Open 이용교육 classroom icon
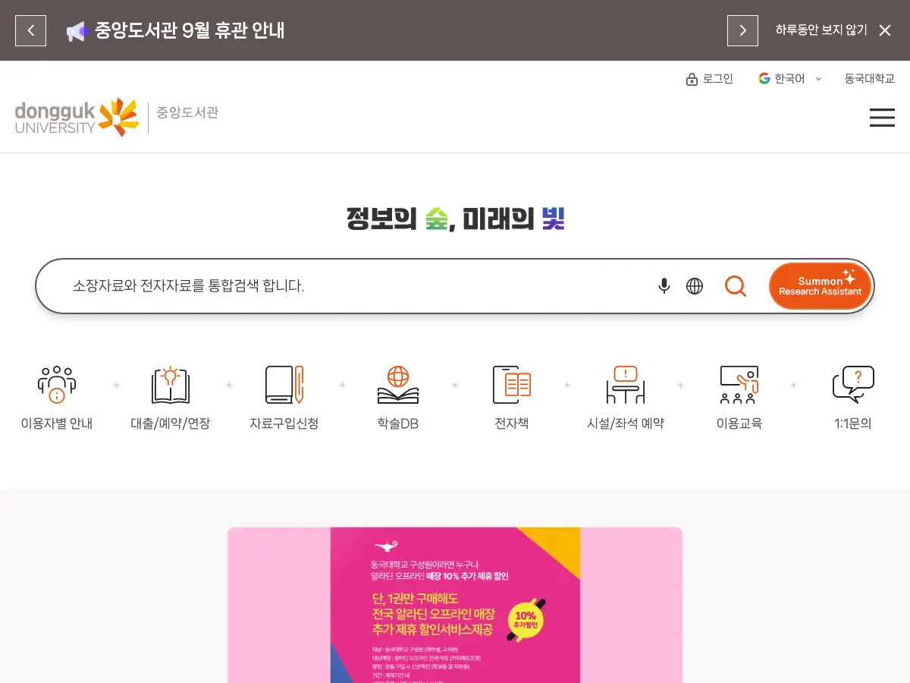Screen dimensions: 910x683 (739, 384)
